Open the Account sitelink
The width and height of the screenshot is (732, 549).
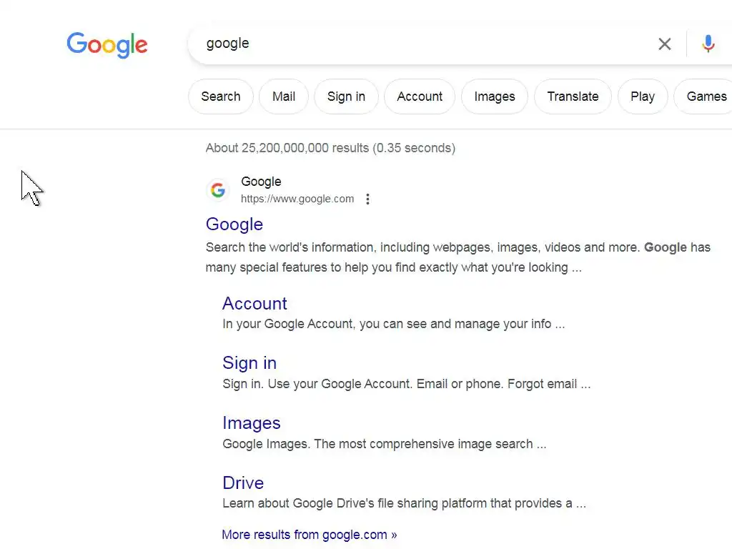point(254,303)
